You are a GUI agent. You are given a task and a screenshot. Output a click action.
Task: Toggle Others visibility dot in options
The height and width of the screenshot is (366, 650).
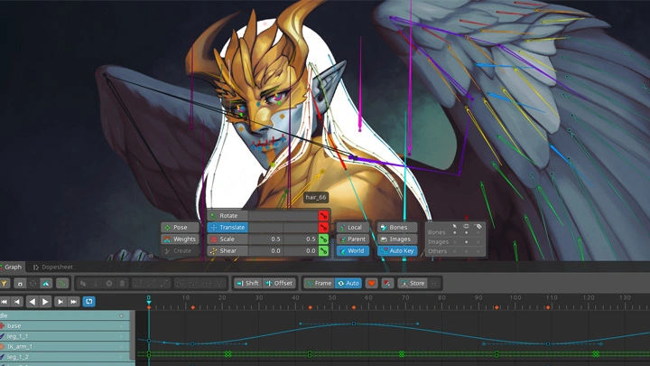(467, 251)
